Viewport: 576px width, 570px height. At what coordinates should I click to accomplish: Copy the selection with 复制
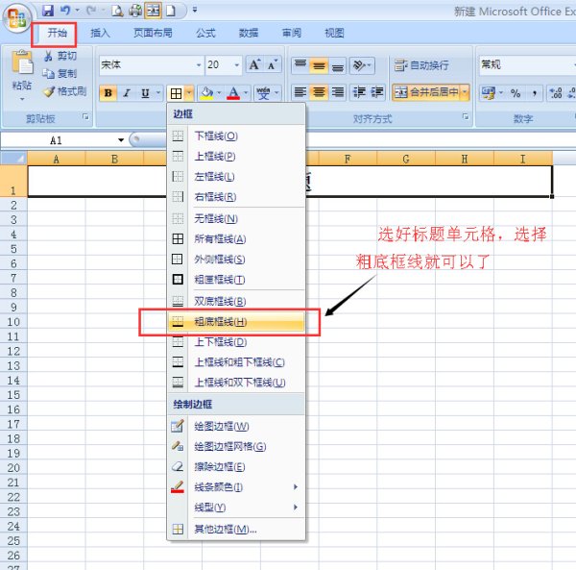(60, 74)
